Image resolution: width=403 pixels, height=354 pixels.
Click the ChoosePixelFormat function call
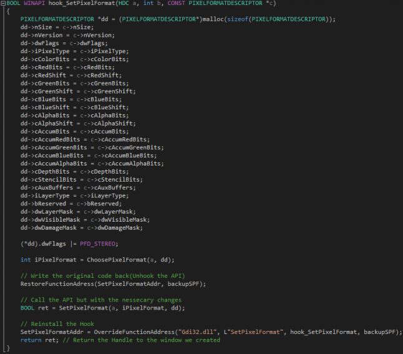click(114, 260)
